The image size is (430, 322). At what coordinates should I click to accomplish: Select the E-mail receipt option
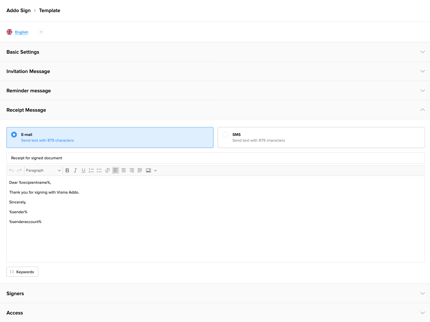(14, 134)
